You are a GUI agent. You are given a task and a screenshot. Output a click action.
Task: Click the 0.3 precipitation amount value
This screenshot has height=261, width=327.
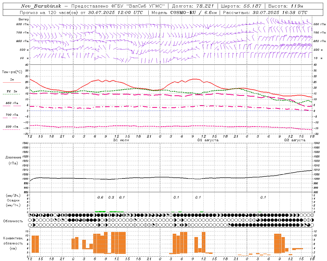(x=111, y=198)
